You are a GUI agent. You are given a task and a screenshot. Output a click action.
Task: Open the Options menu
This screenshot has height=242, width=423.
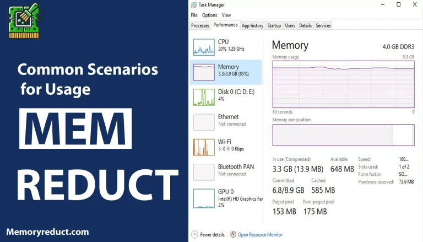pyautogui.click(x=209, y=15)
